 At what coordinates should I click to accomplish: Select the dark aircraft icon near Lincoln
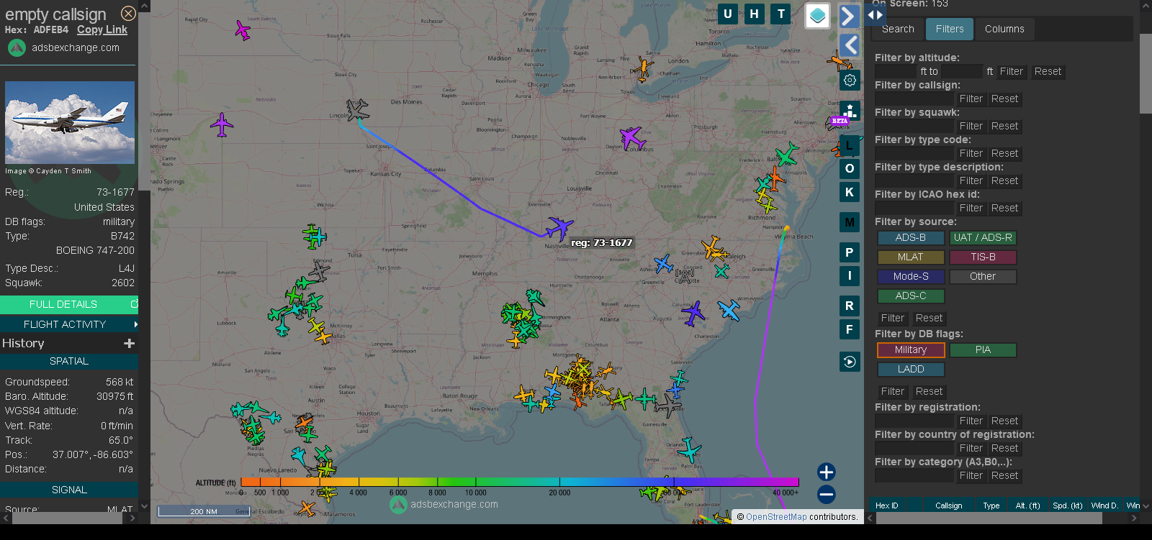click(357, 109)
